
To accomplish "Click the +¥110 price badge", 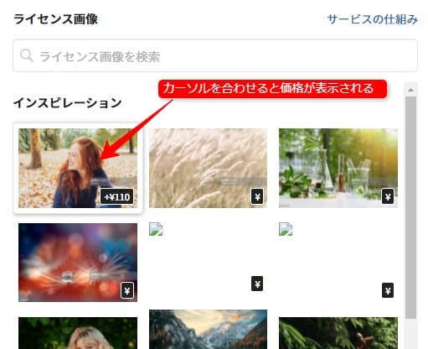I will (x=116, y=196).
